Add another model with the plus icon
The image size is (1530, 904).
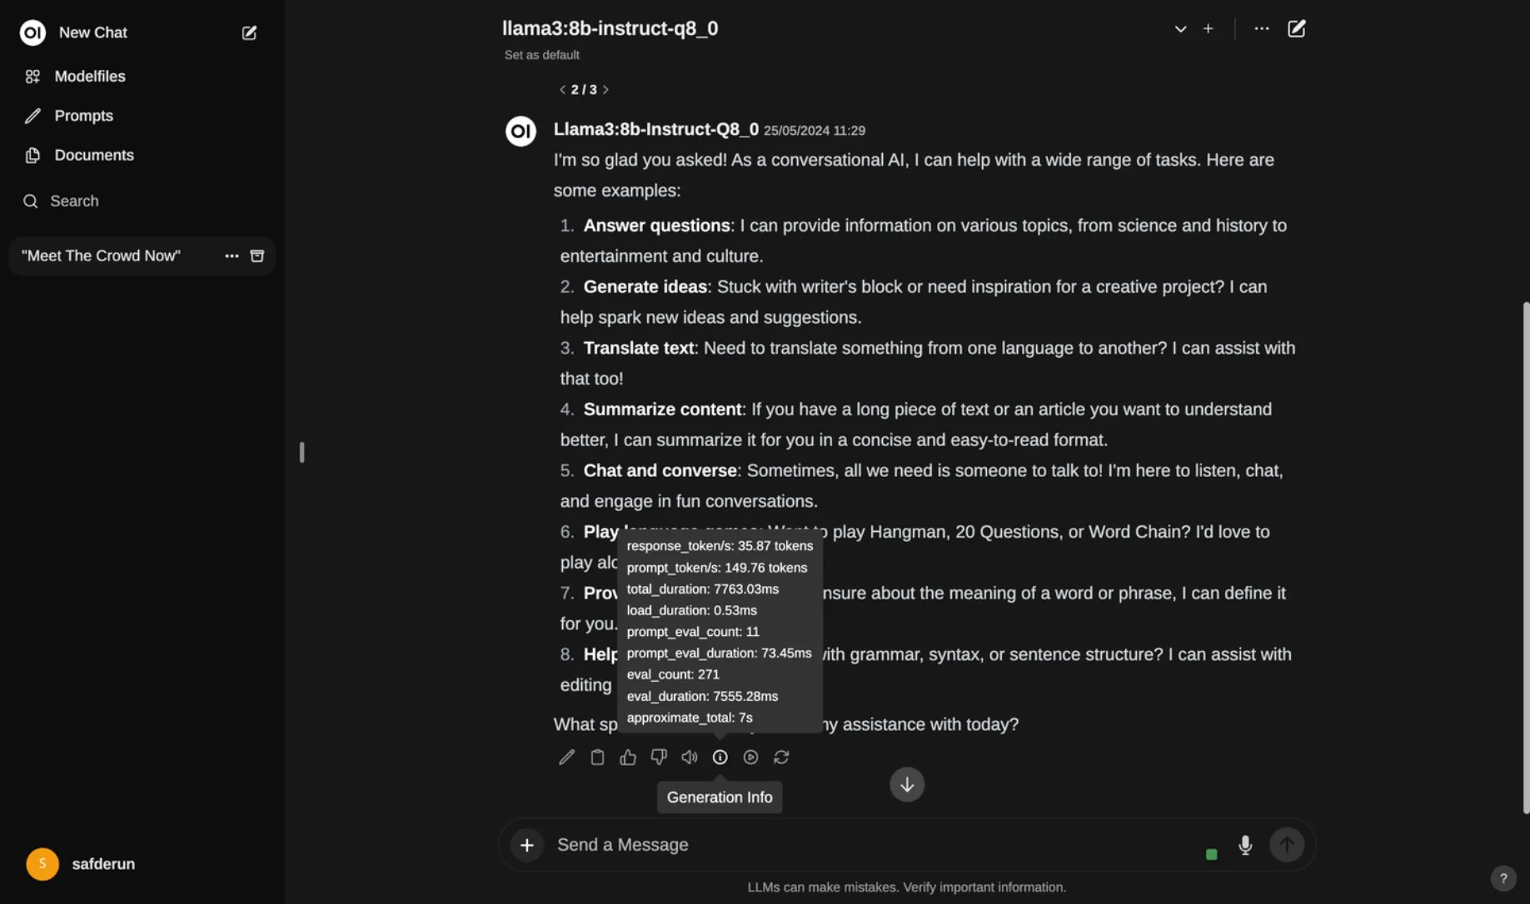tap(1209, 28)
